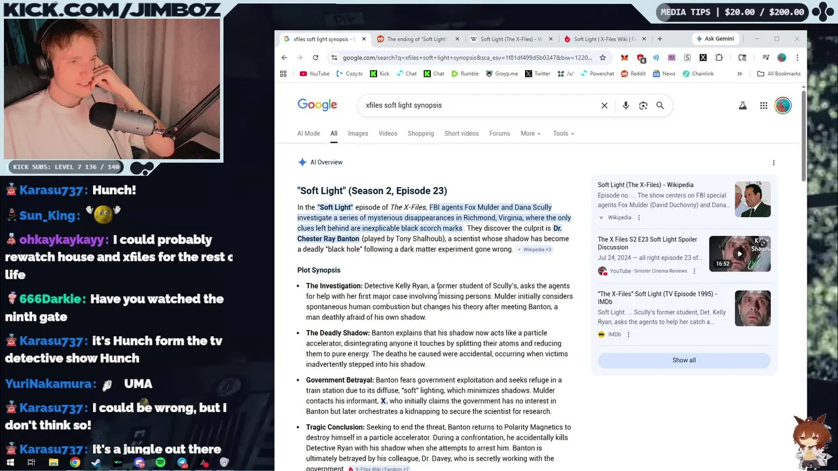Show hidden bookmarks via double chevron

click(740, 74)
